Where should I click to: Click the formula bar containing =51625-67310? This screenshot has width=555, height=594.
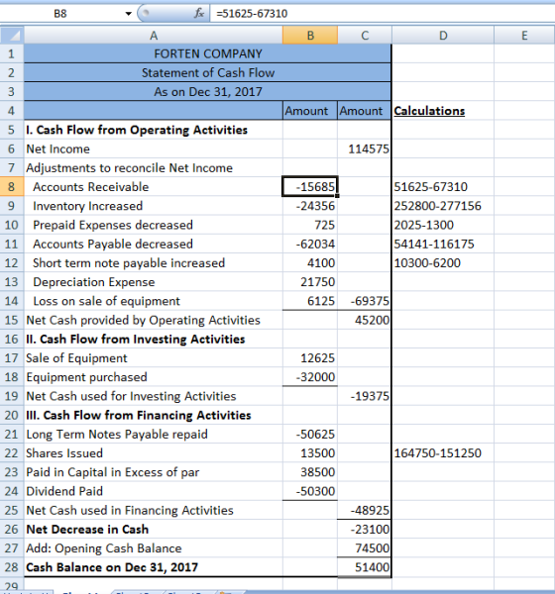(x=382, y=14)
